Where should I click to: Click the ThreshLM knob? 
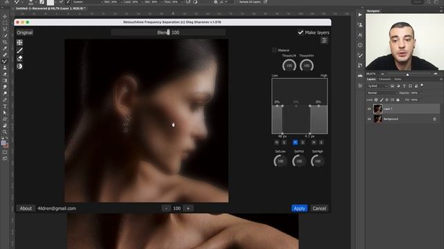(289, 66)
